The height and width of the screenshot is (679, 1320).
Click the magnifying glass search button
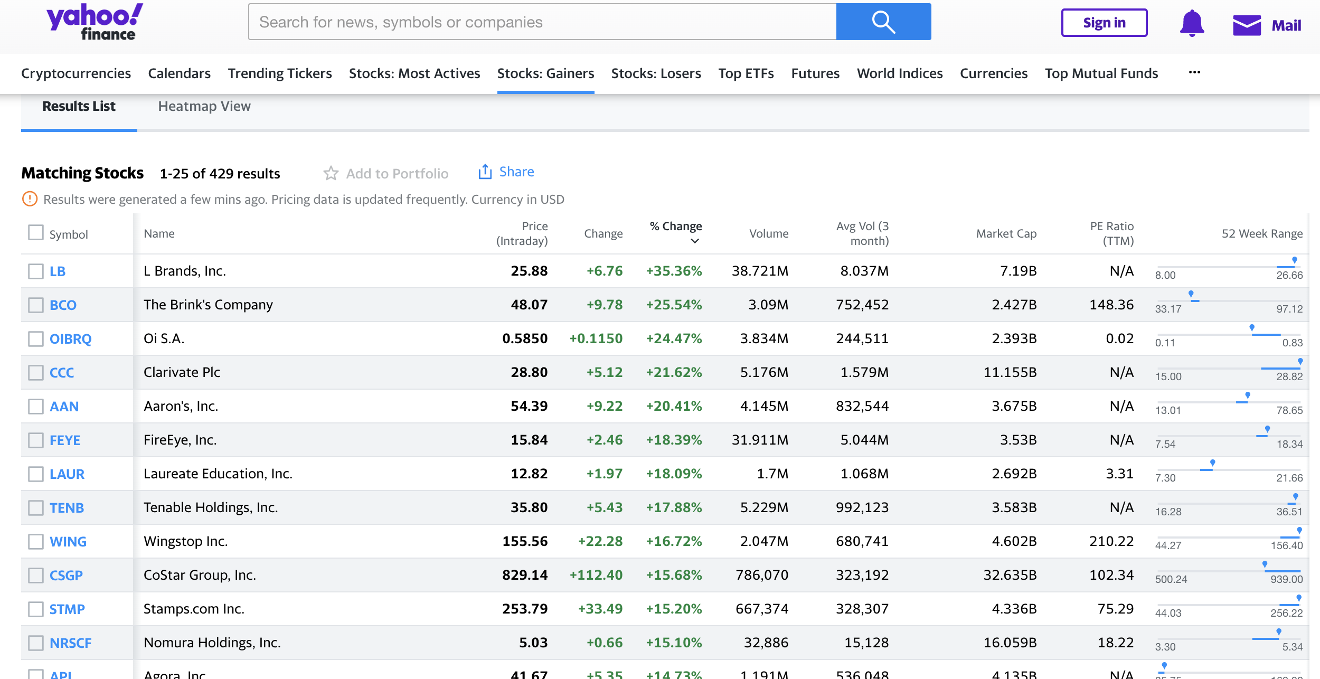click(x=883, y=22)
